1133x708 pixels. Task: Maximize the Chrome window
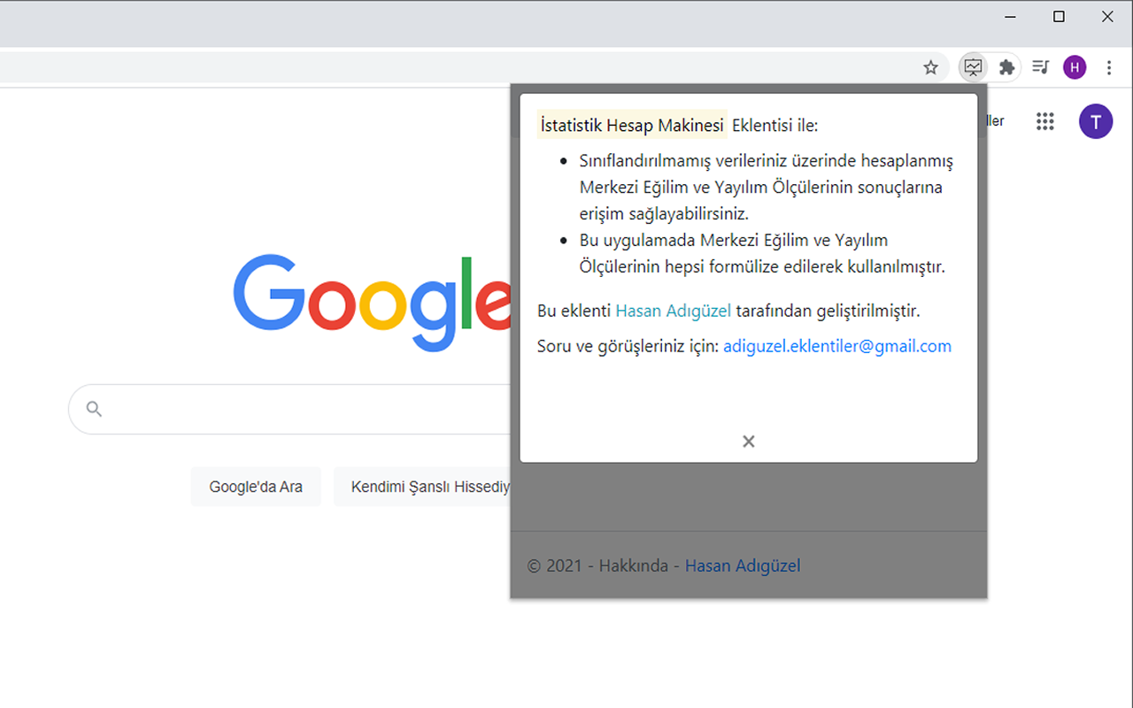1059,17
